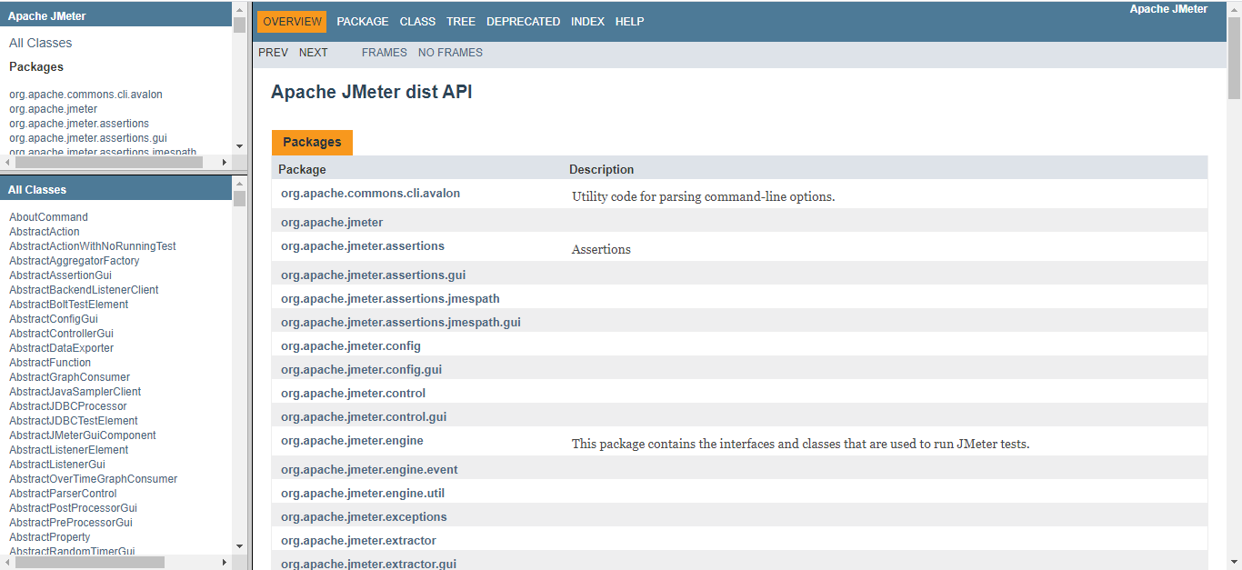Open the AbstractAggregatorFactory class

[x=75, y=261]
